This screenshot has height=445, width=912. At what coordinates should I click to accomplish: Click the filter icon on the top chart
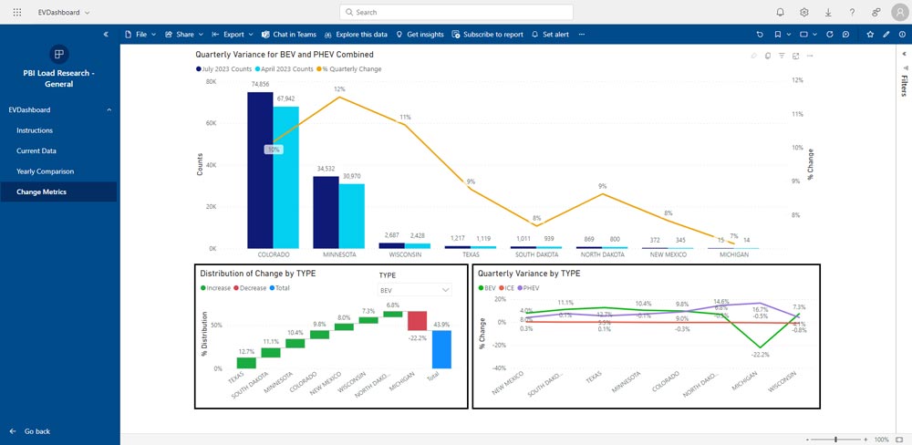coord(782,56)
